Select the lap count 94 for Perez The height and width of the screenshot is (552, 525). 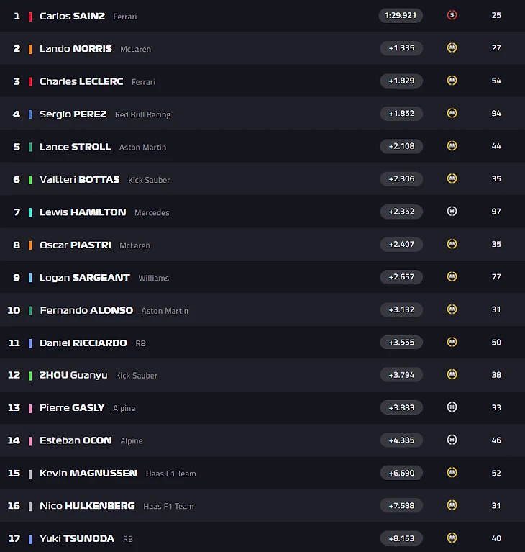point(496,113)
